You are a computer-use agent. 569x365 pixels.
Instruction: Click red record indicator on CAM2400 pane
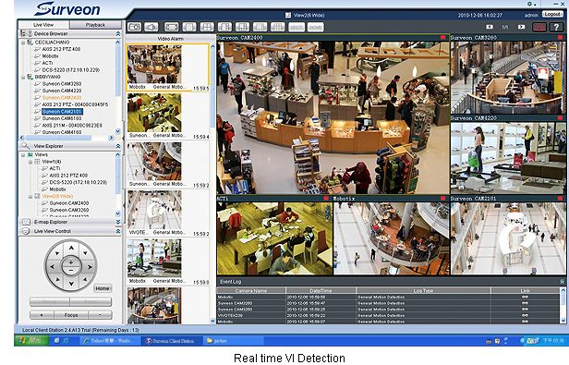click(442, 37)
